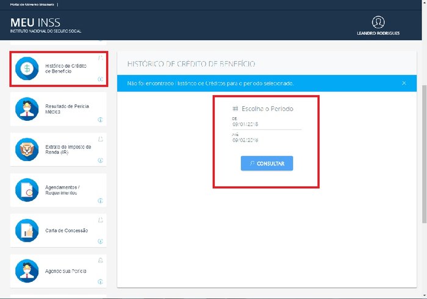Image resolution: width=427 pixels, height=299 pixels.
Task: Click the CONSULTAR button
Action: tap(267, 164)
